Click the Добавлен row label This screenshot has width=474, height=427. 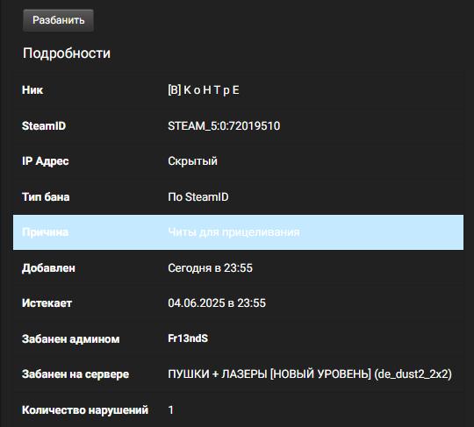tap(48, 267)
